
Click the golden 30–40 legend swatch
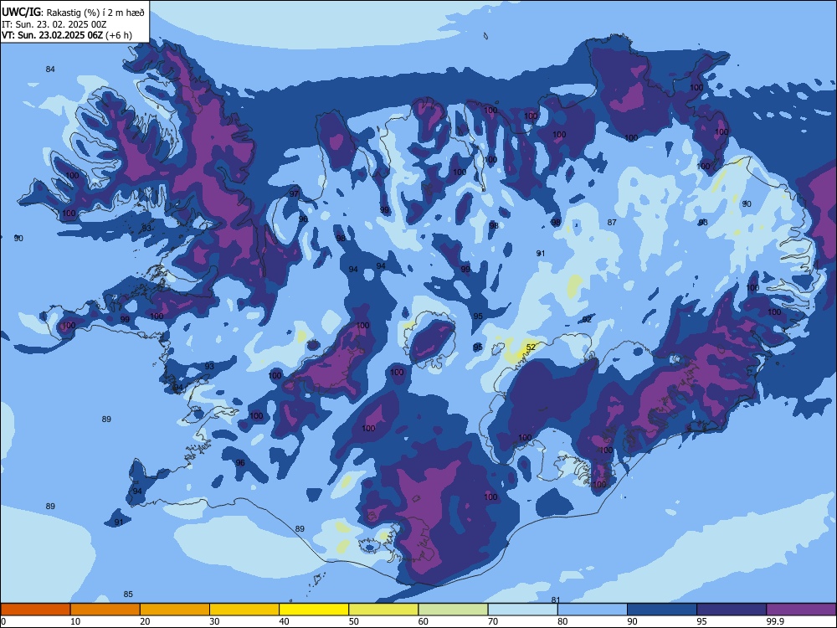(x=244, y=610)
